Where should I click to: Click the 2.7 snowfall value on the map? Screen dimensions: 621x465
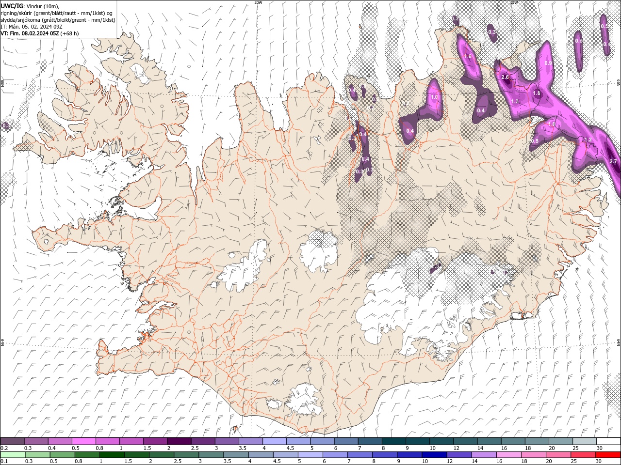pos(612,161)
